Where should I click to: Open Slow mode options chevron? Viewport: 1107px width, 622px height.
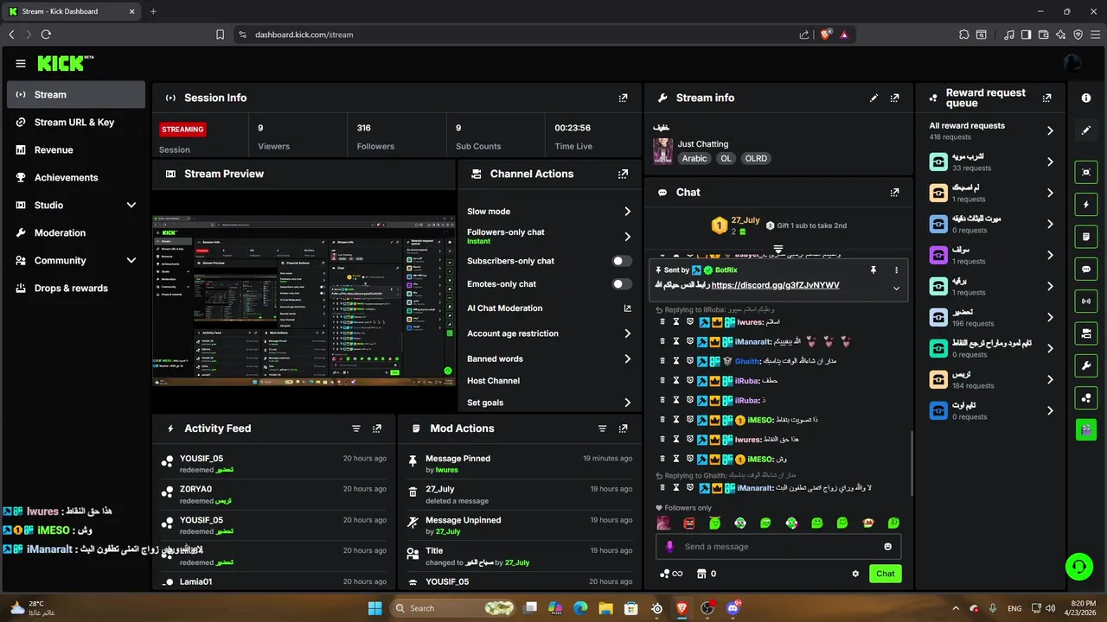click(x=628, y=212)
